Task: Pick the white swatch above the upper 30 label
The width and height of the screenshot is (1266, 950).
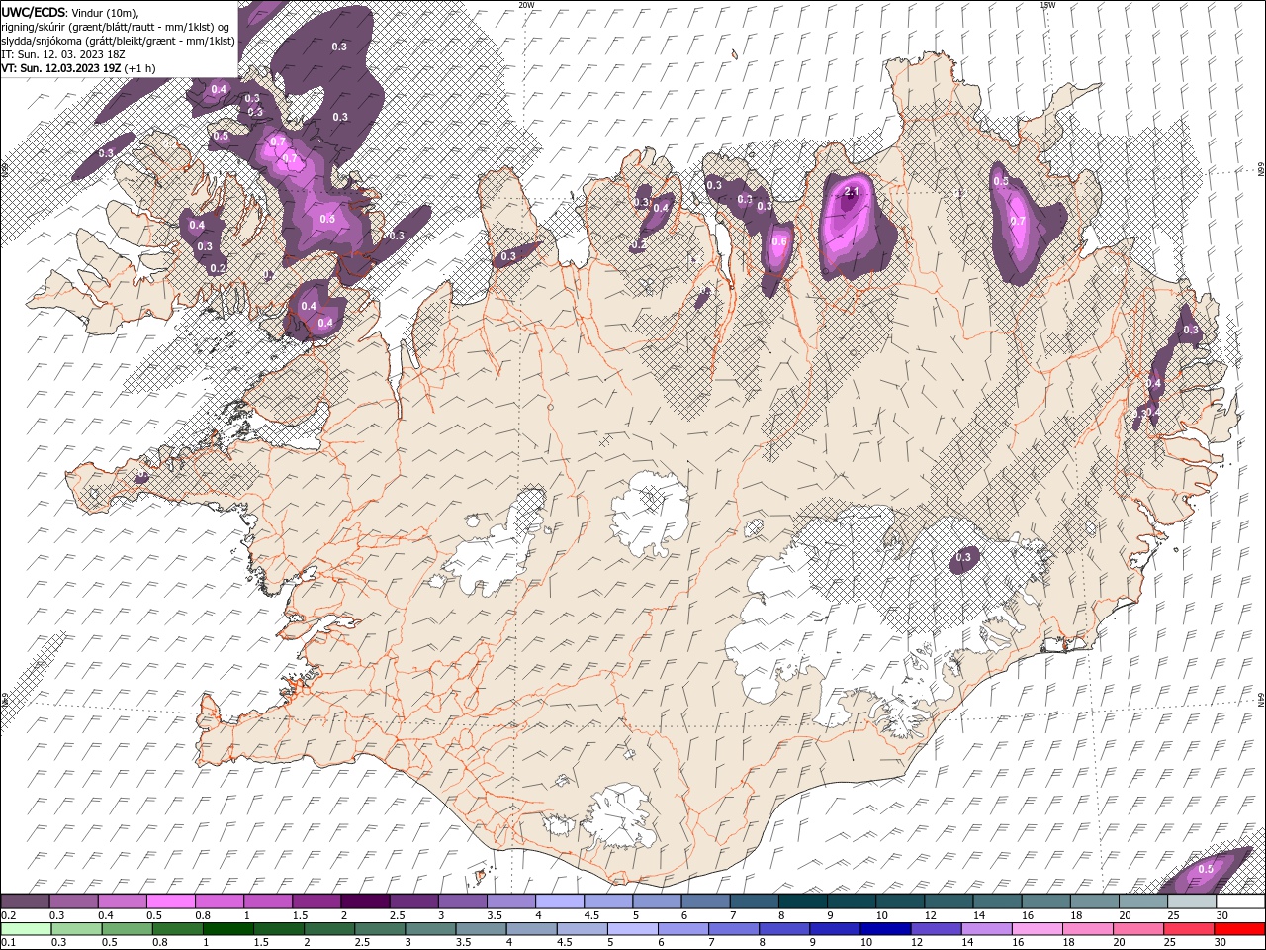Action: tap(1240, 902)
